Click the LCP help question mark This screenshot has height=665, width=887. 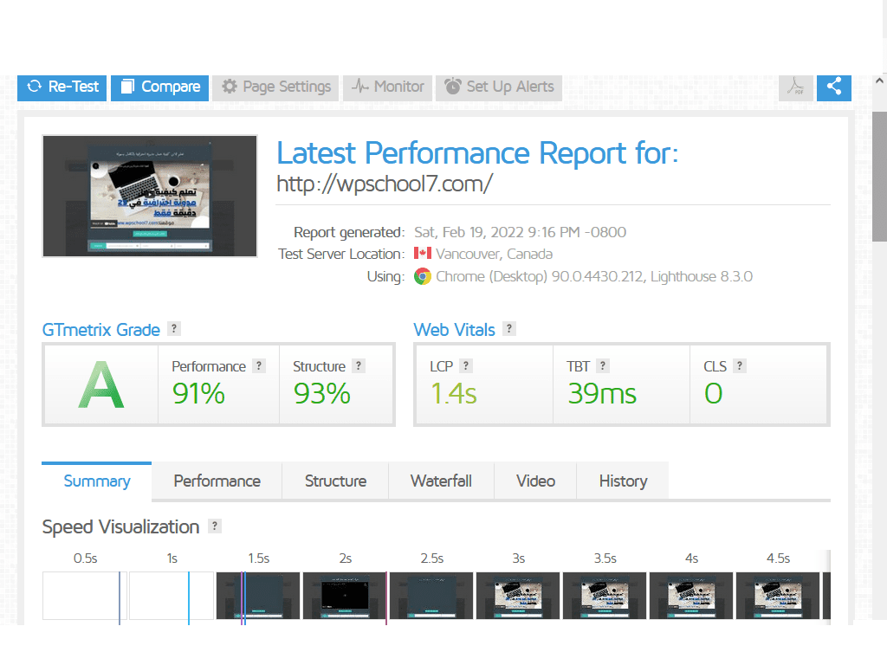466,366
